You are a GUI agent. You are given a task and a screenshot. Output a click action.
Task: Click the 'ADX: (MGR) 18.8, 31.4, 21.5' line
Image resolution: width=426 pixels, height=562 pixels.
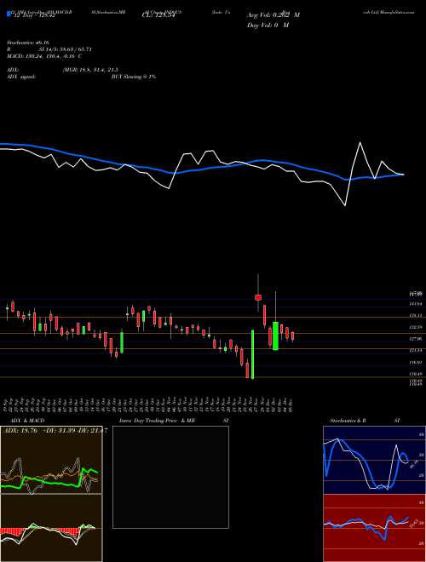[x=63, y=70]
